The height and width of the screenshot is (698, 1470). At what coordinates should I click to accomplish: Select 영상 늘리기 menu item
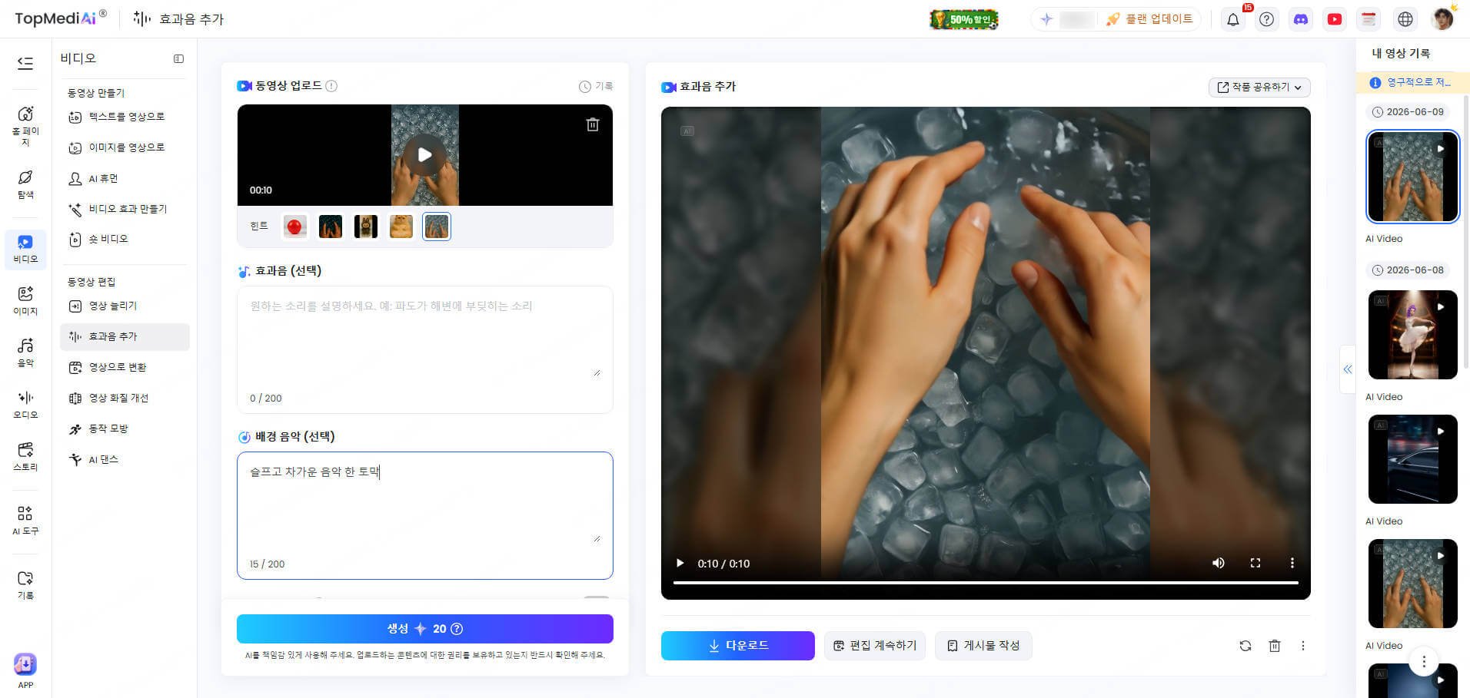point(125,306)
